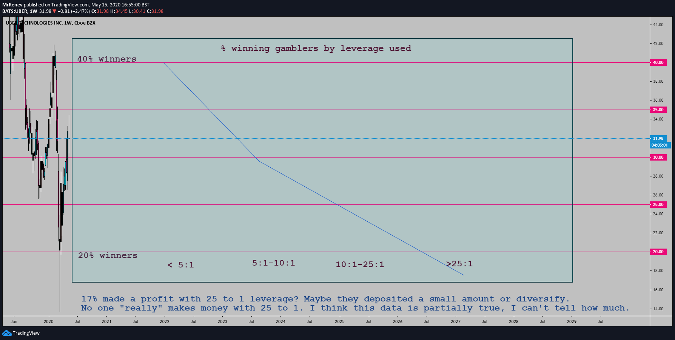Click the 20.00 price level label

click(x=658, y=252)
